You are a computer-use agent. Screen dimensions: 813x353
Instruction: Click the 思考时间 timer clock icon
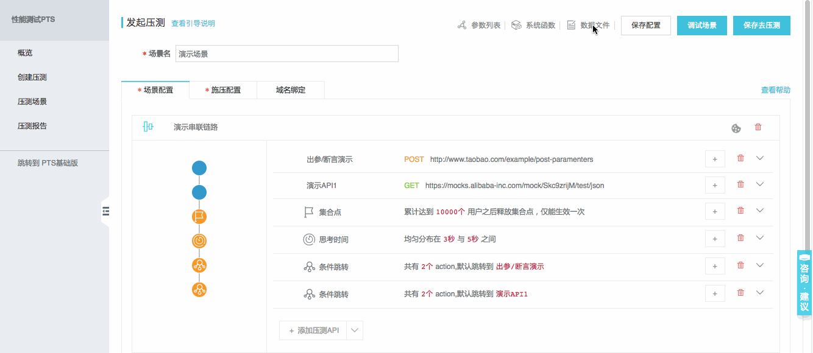tap(308, 239)
